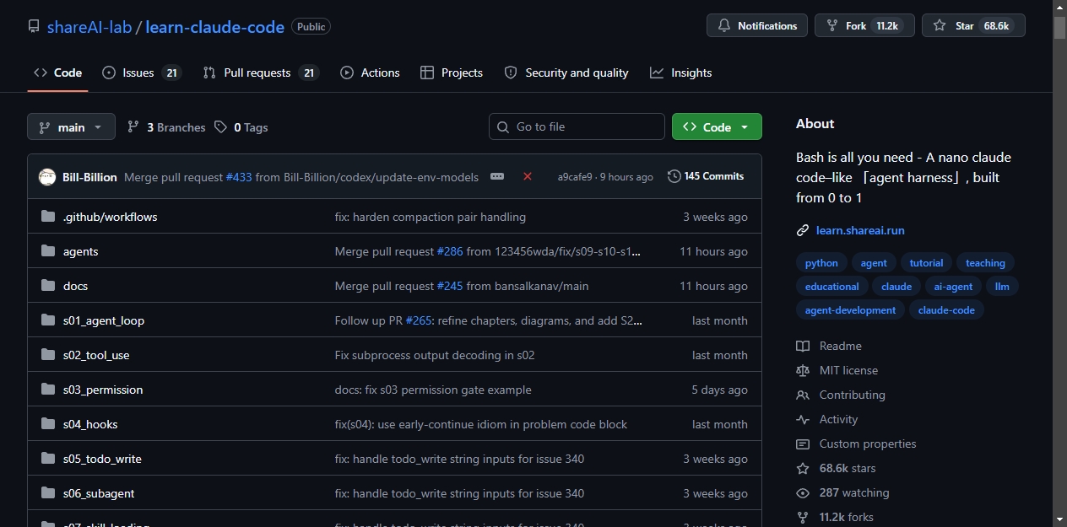The image size is (1067, 527).
Task: Select the educational topic tag
Action: click(831, 287)
